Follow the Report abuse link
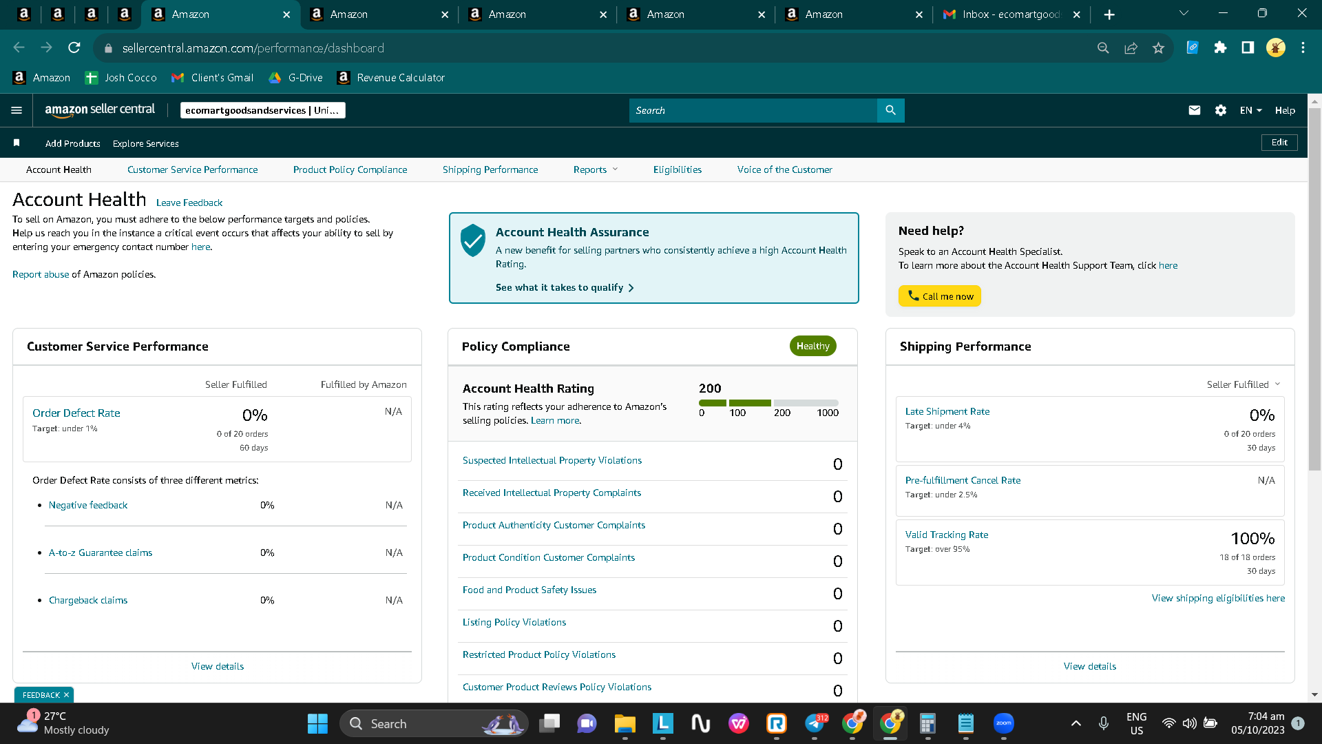1322x744 pixels. click(x=41, y=274)
